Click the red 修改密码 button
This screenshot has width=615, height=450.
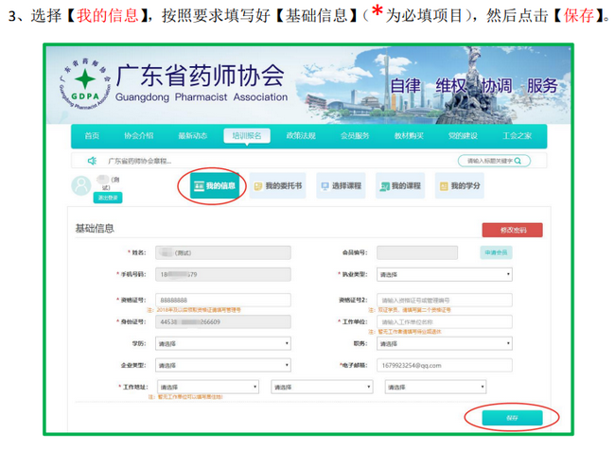click(x=512, y=230)
